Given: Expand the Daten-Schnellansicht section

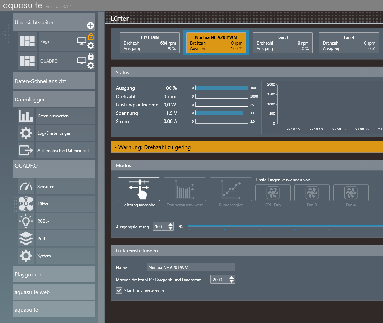Looking at the screenshot, I should (54, 81).
